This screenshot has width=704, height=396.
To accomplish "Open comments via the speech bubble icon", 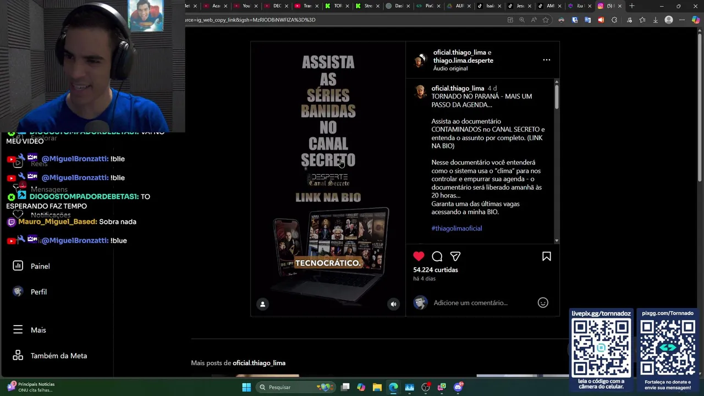I will coord(437,256).
